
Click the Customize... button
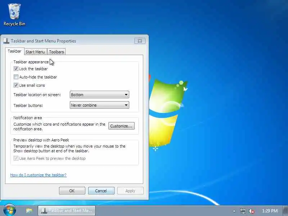(x=121, y=126)
